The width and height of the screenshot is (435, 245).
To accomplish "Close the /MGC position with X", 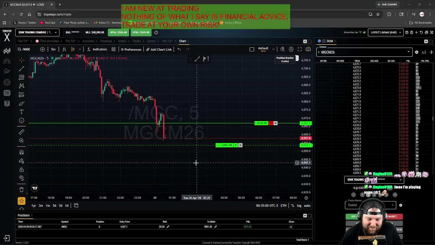I will coord(291,227).
